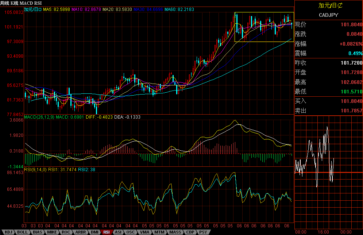Viewport: 363px width, 235px height.
Task: Click the CADJPY symbol label
Action: pyautogui.click(x=328, y=15)
